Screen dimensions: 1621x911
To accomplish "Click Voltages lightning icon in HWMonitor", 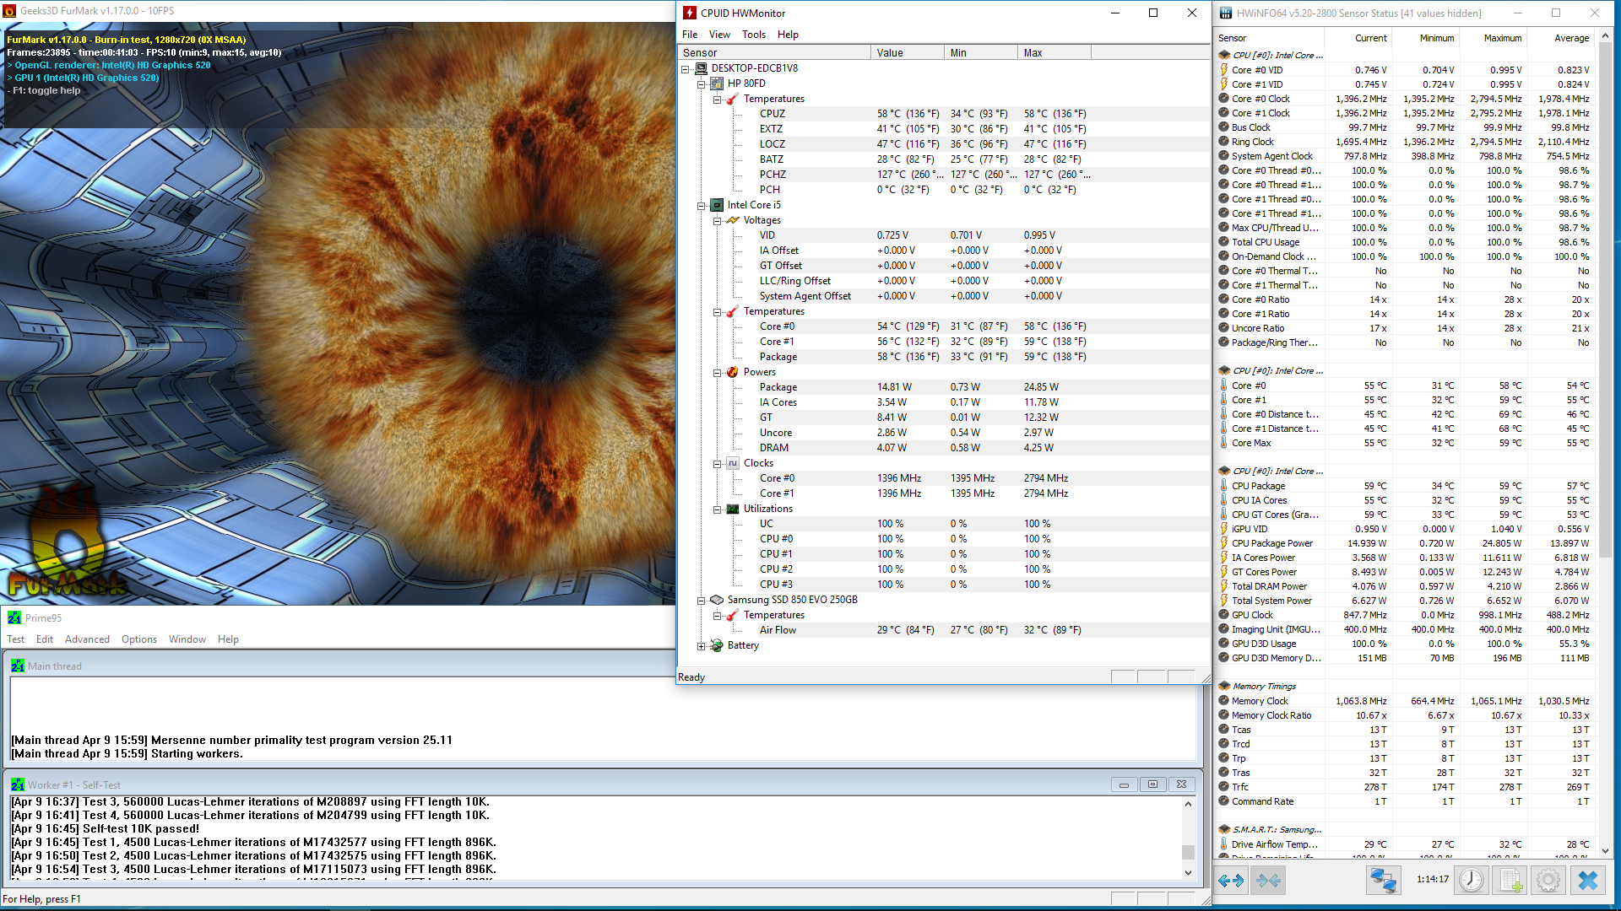I will coord(733,220).
